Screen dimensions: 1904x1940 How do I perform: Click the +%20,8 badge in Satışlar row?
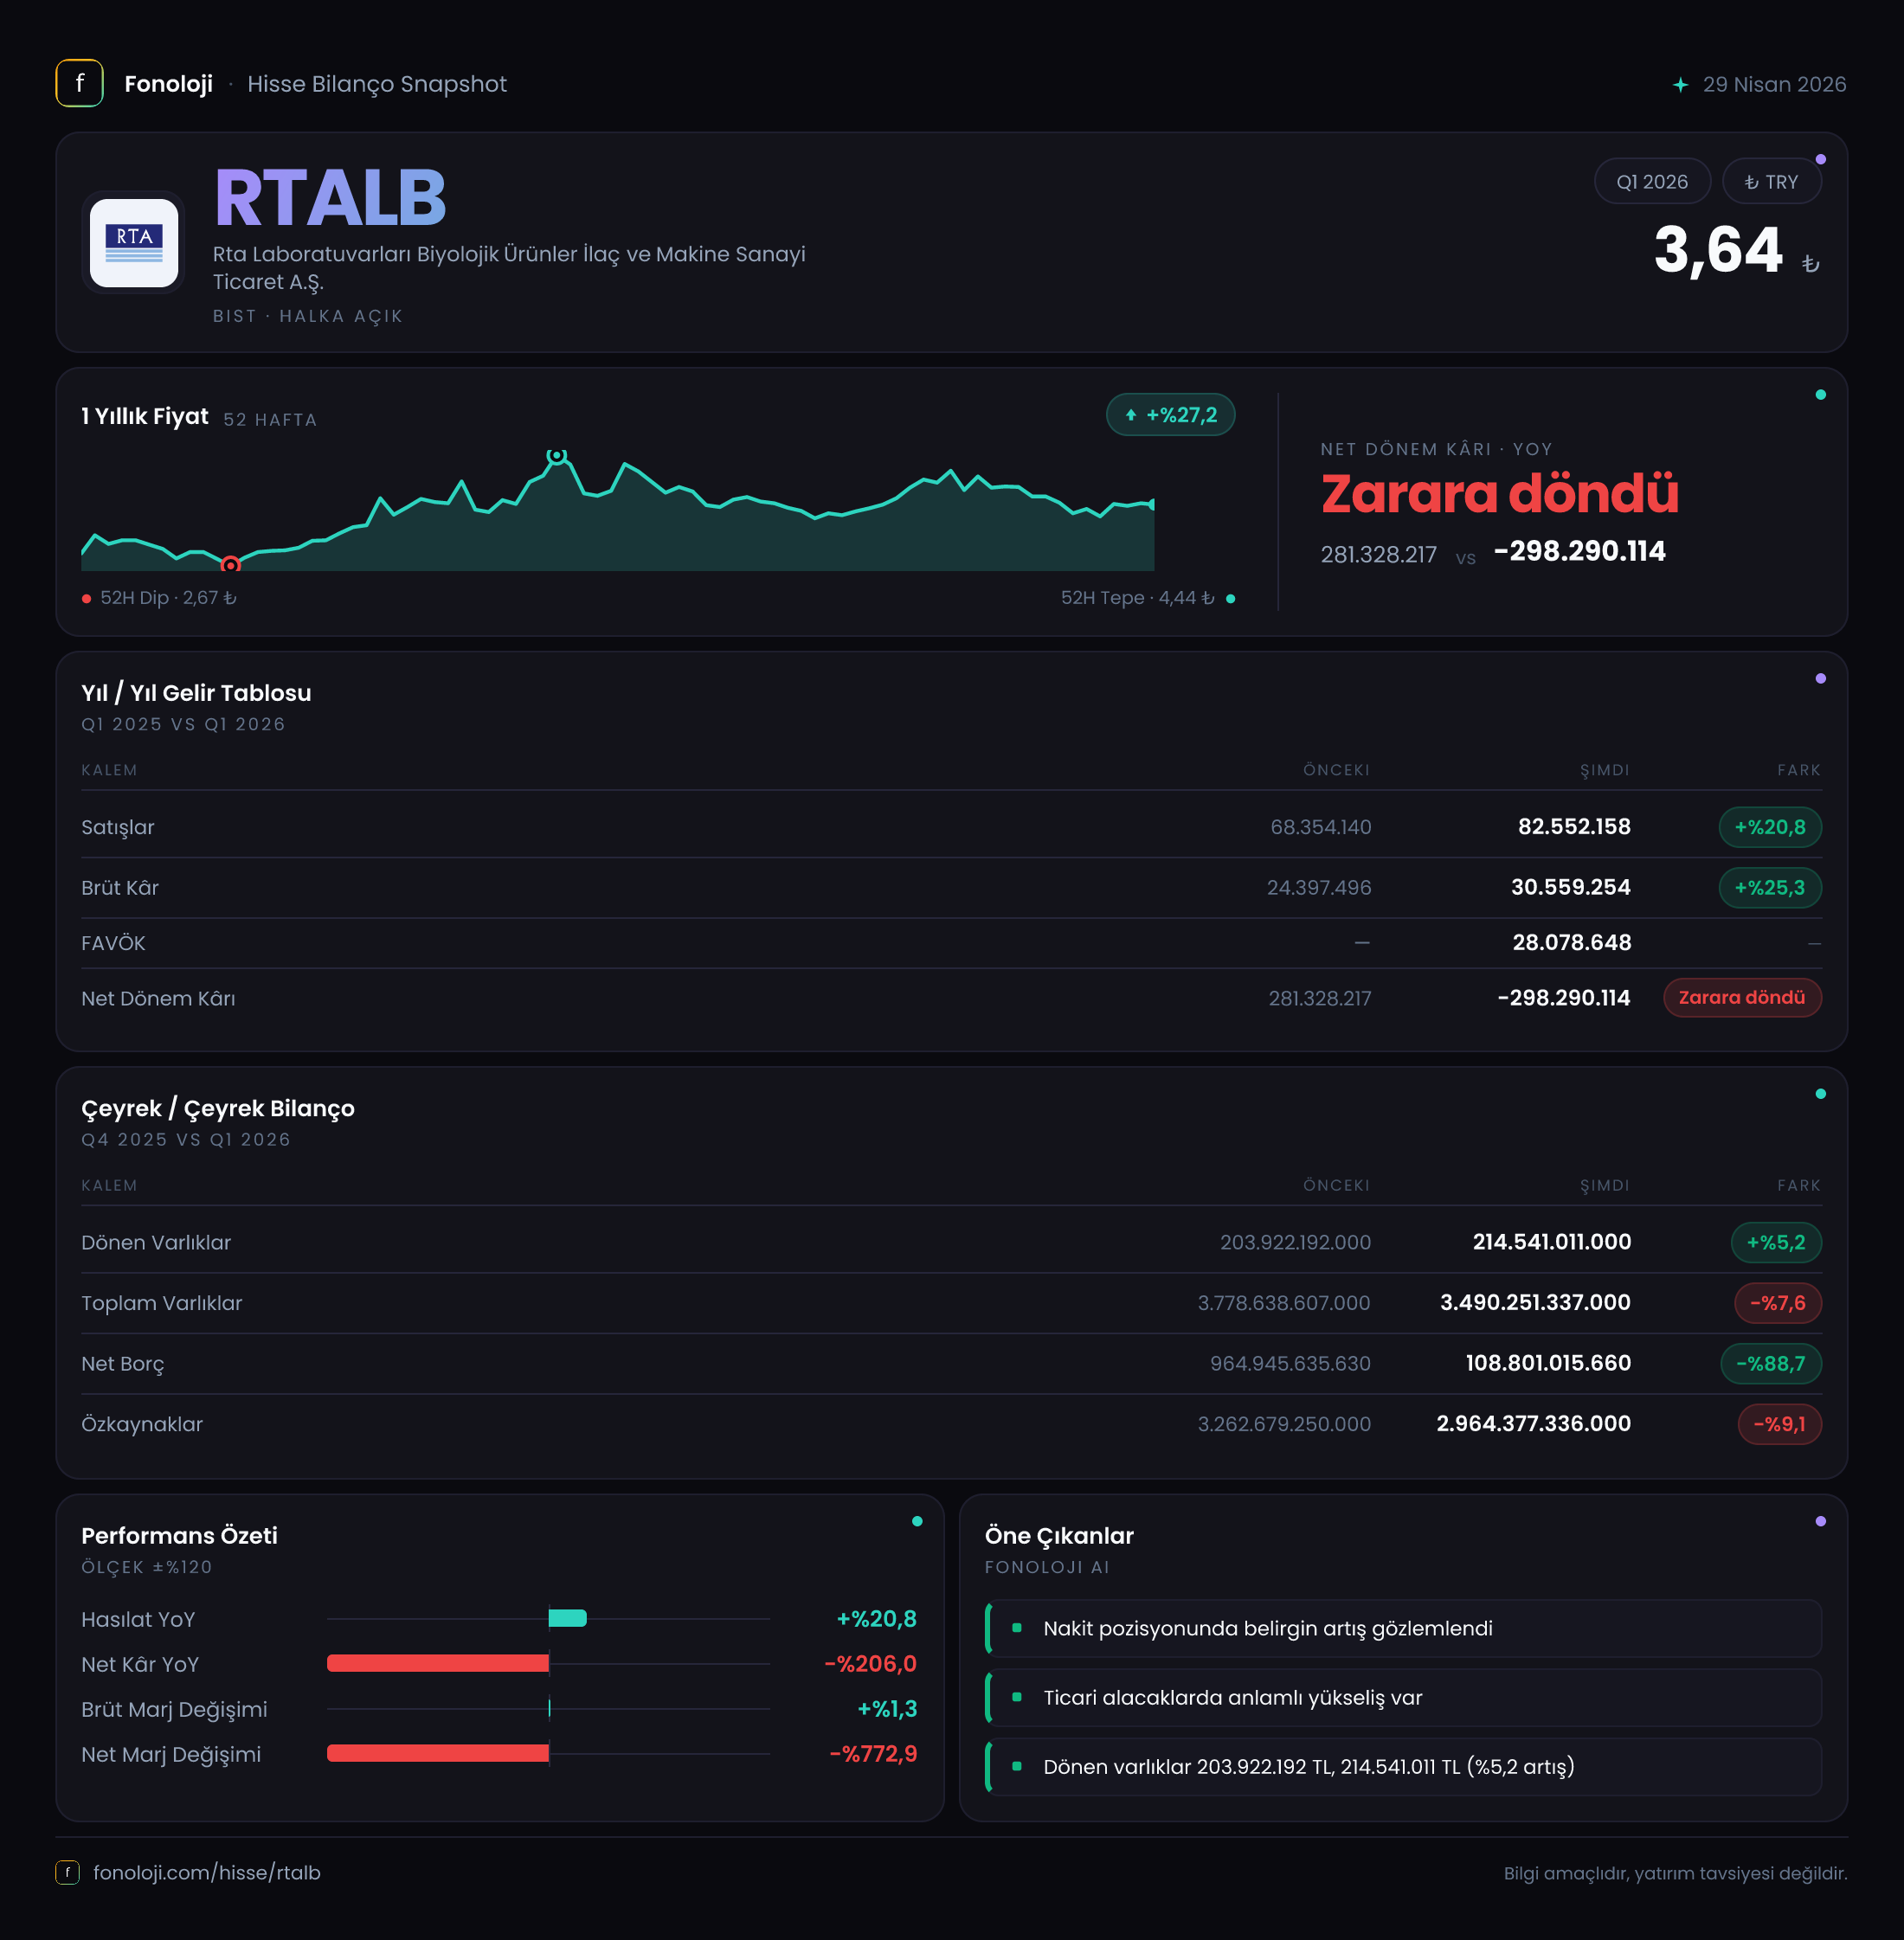1770,827
